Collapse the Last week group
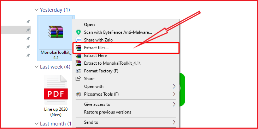Screen dimensions: 258x129 [x=36, y=67]
